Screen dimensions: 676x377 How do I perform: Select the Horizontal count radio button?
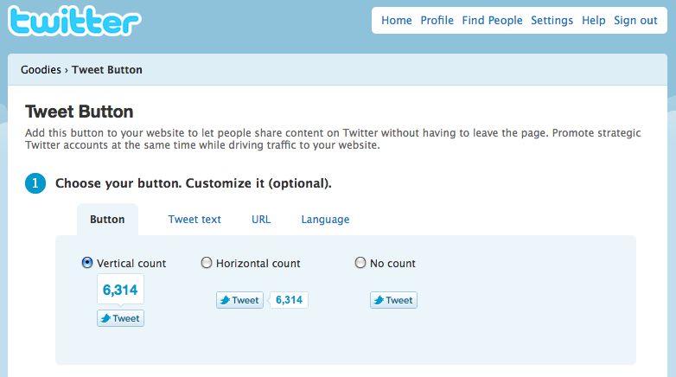(x=206, y=263)
